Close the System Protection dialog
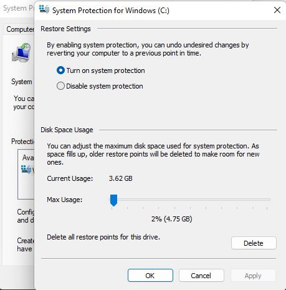Viewport: 286px width, 290px height. coord(277,10)
